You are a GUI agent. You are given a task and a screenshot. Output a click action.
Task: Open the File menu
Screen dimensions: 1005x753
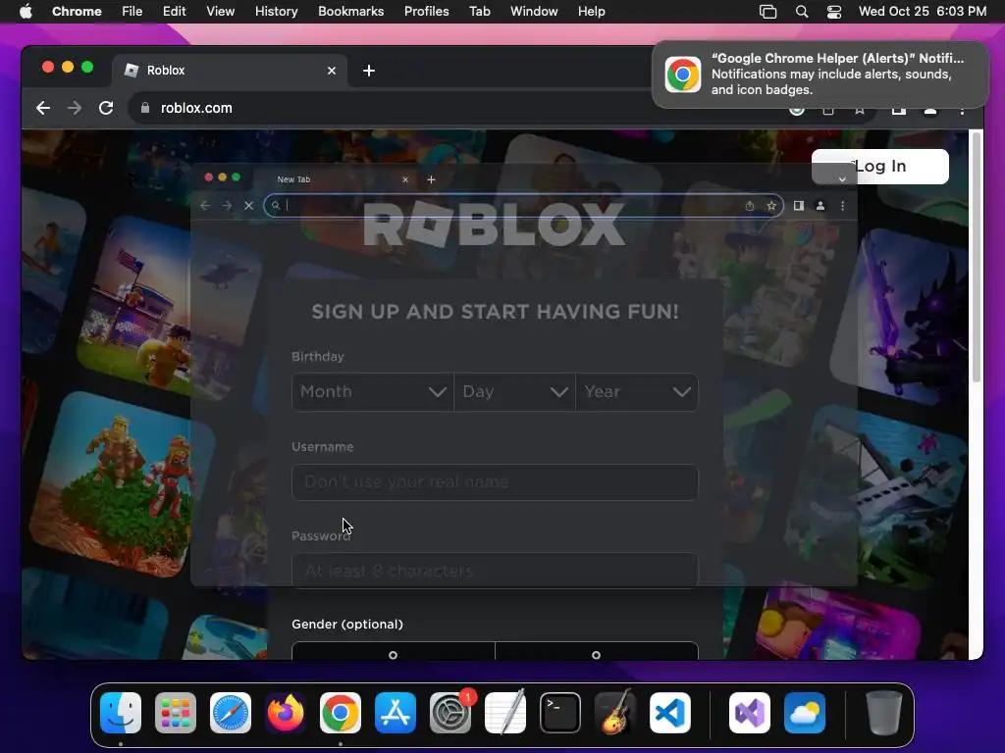pos(132,12)
